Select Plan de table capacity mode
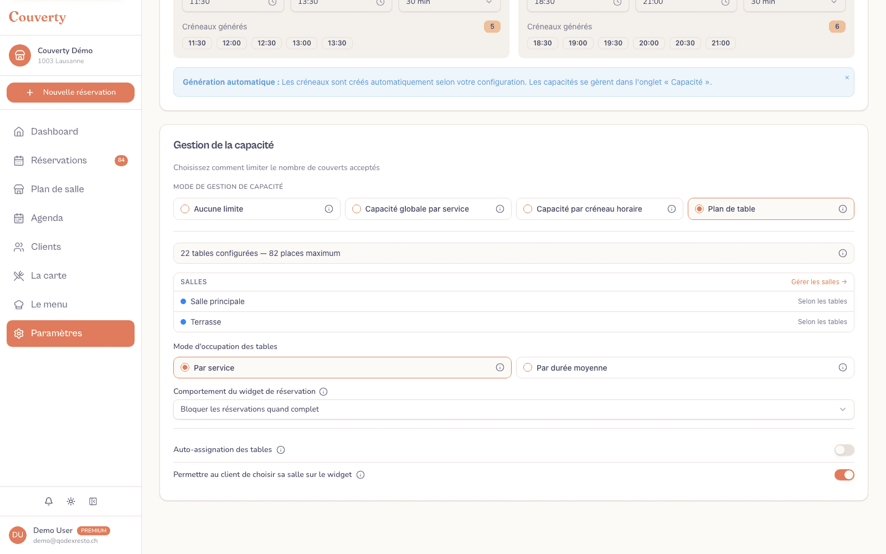Screen dimensions: 886x554 [771, 209]
